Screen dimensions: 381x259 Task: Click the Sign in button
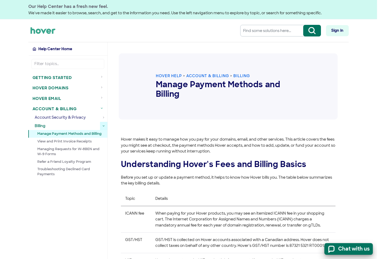click(337, 31)
